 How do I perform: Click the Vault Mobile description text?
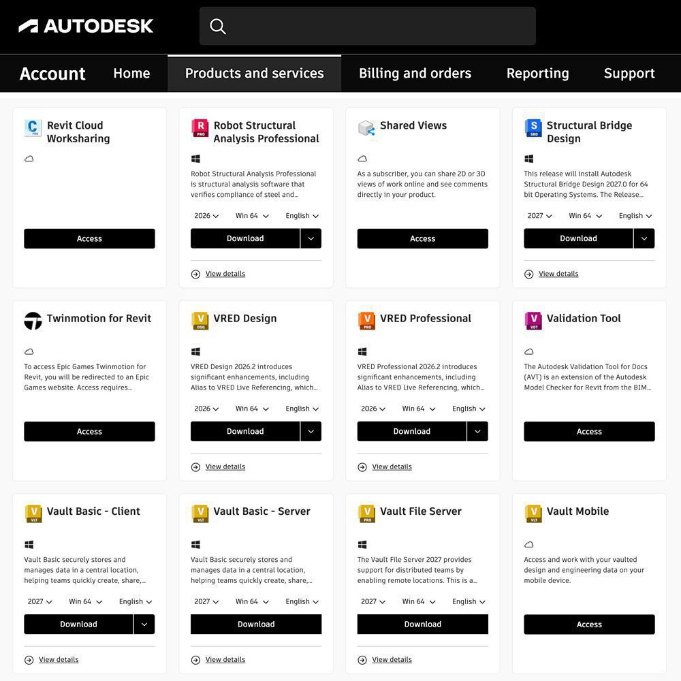584,570
